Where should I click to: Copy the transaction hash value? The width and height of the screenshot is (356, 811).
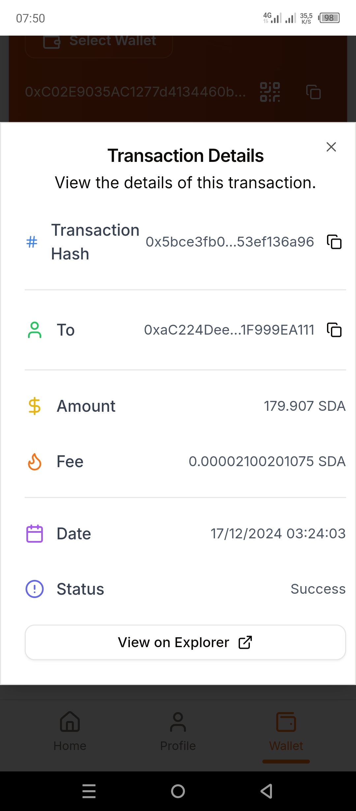pos(334,242)
